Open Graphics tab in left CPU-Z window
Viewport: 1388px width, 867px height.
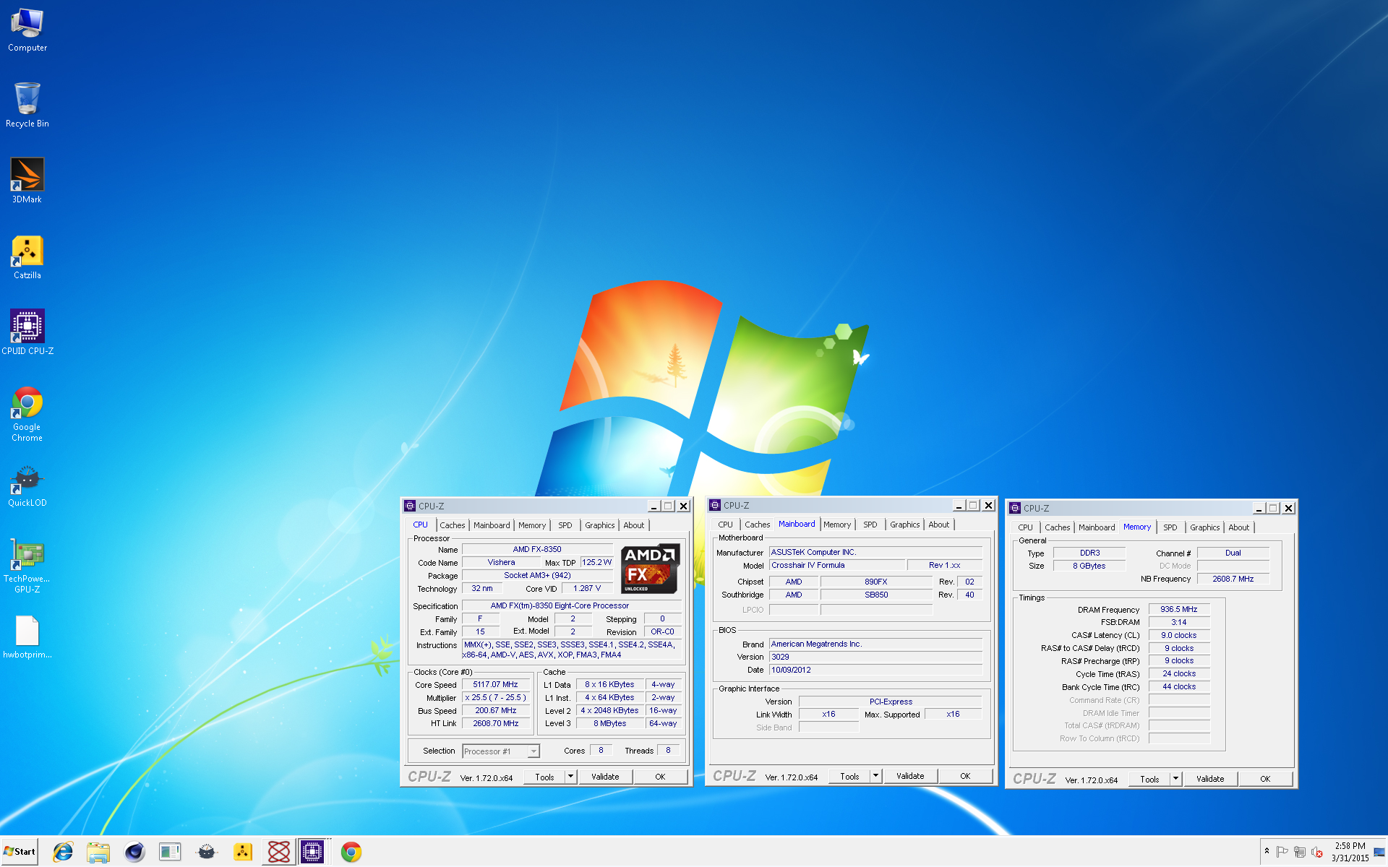pos(600,525)
